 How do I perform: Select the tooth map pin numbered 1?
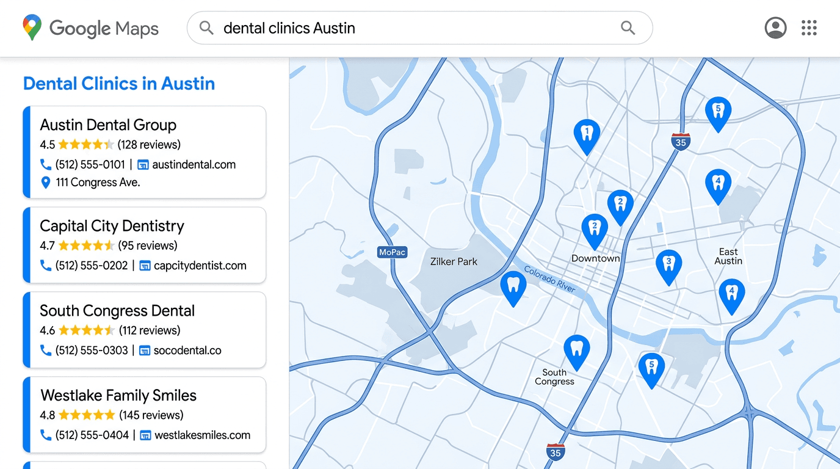point(587,137)
